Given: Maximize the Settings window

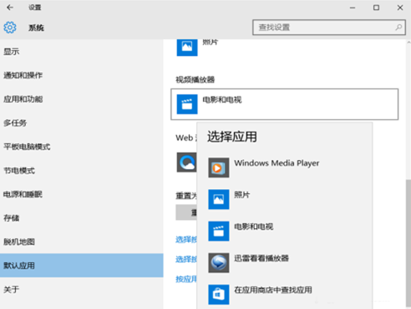Looking at the screenshot, I should 376,7.
